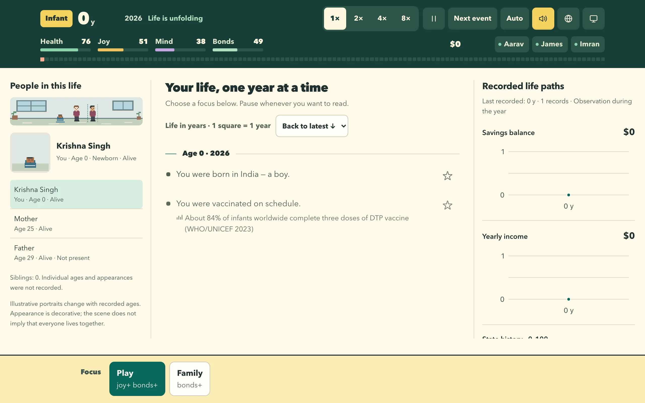The width and height of the screenshot is (645, 403).
Task: Select Mother in the people list
Action: pyautogui.click(x=76, y=223)
